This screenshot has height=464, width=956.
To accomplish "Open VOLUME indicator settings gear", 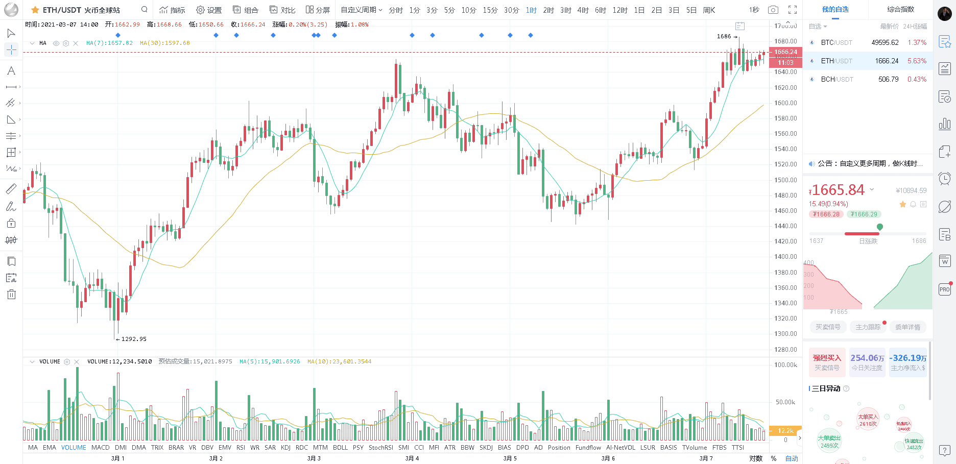I will pos(67,361).
